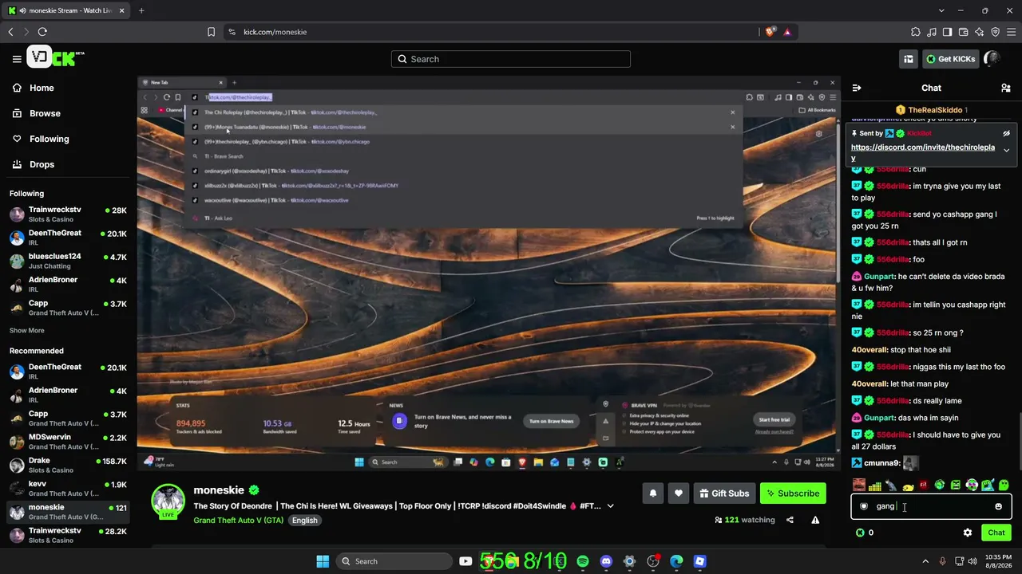Open browser extensions puzzle icon

click(x=916, y=32)
